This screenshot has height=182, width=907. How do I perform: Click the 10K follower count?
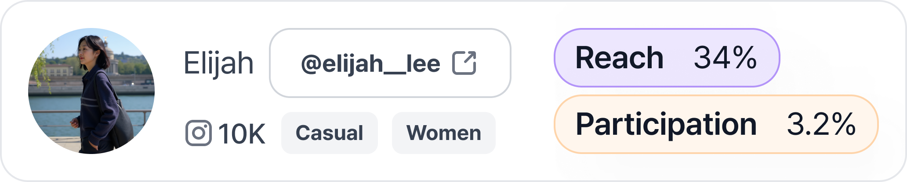tap(242, 133)
